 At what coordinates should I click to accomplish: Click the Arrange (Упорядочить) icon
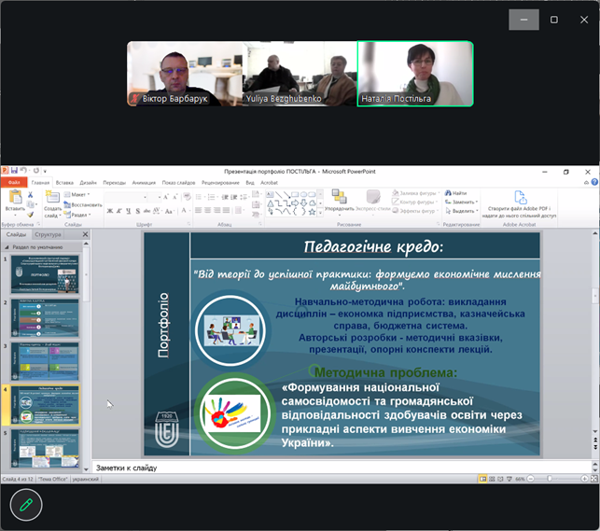[339, 197]
